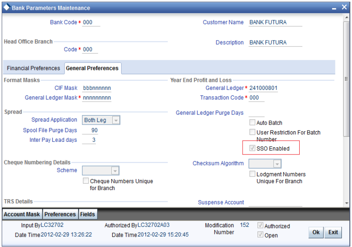Viewport: 352px width, 247px height.
Task: Click the CIF Mask field
Action: click(97, 88)
